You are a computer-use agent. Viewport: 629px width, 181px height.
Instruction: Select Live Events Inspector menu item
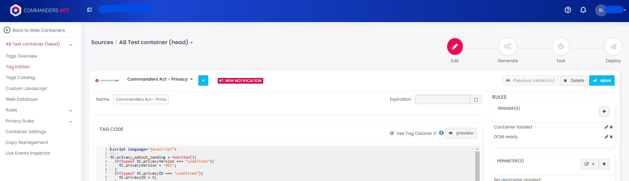(x=28, y=153)
